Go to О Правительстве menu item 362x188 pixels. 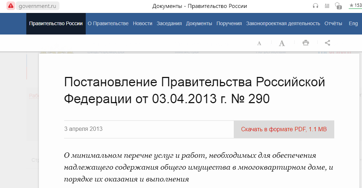pyautogui.click(x=108, y=24)
